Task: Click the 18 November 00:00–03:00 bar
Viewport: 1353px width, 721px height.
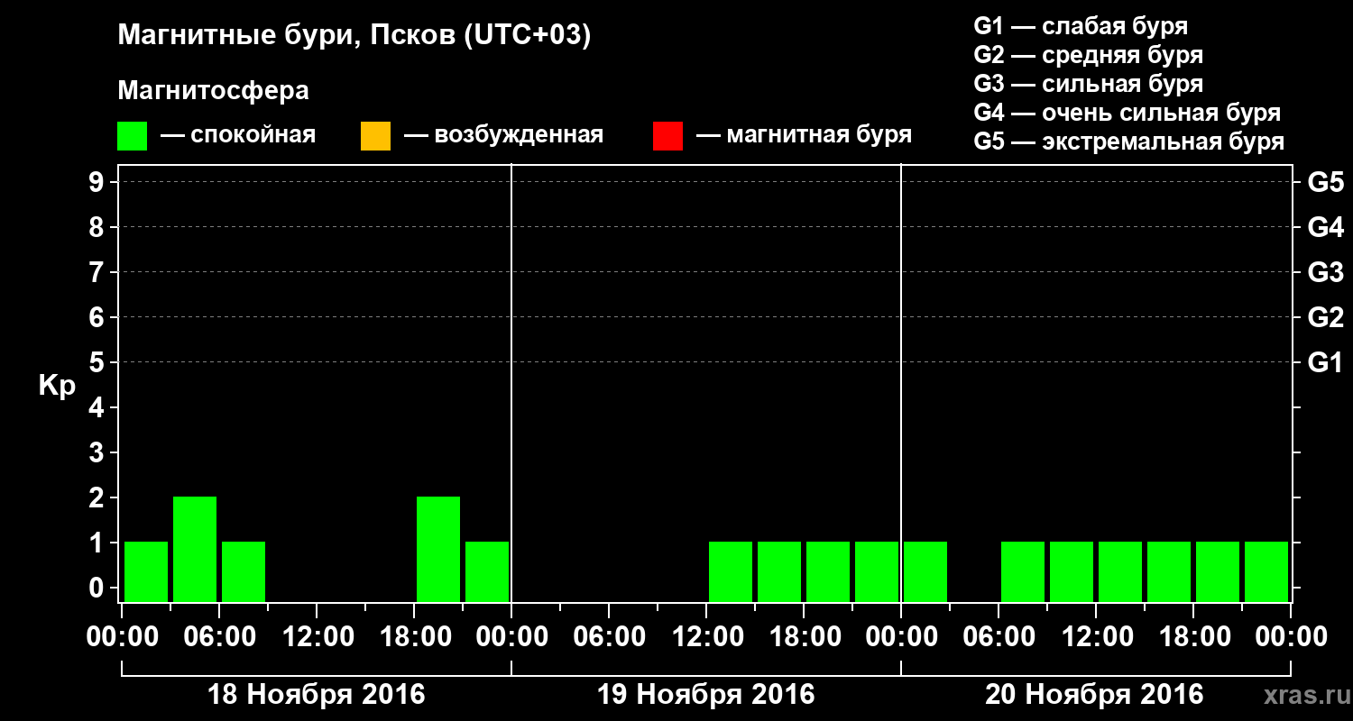Action: pyautogui.click(x=146, y=571)
